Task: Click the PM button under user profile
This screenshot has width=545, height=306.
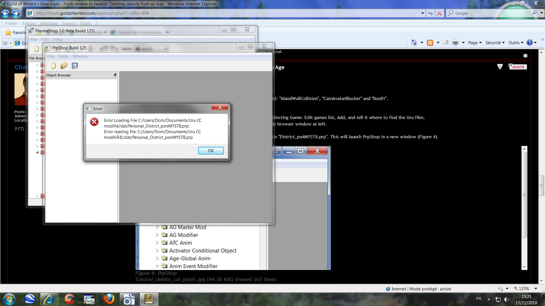Action: [19, 129]
